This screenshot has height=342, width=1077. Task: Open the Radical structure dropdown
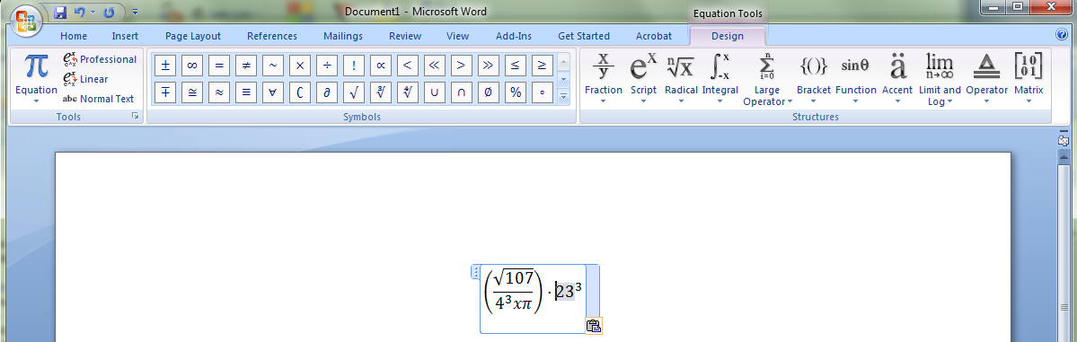pos(681,80)
